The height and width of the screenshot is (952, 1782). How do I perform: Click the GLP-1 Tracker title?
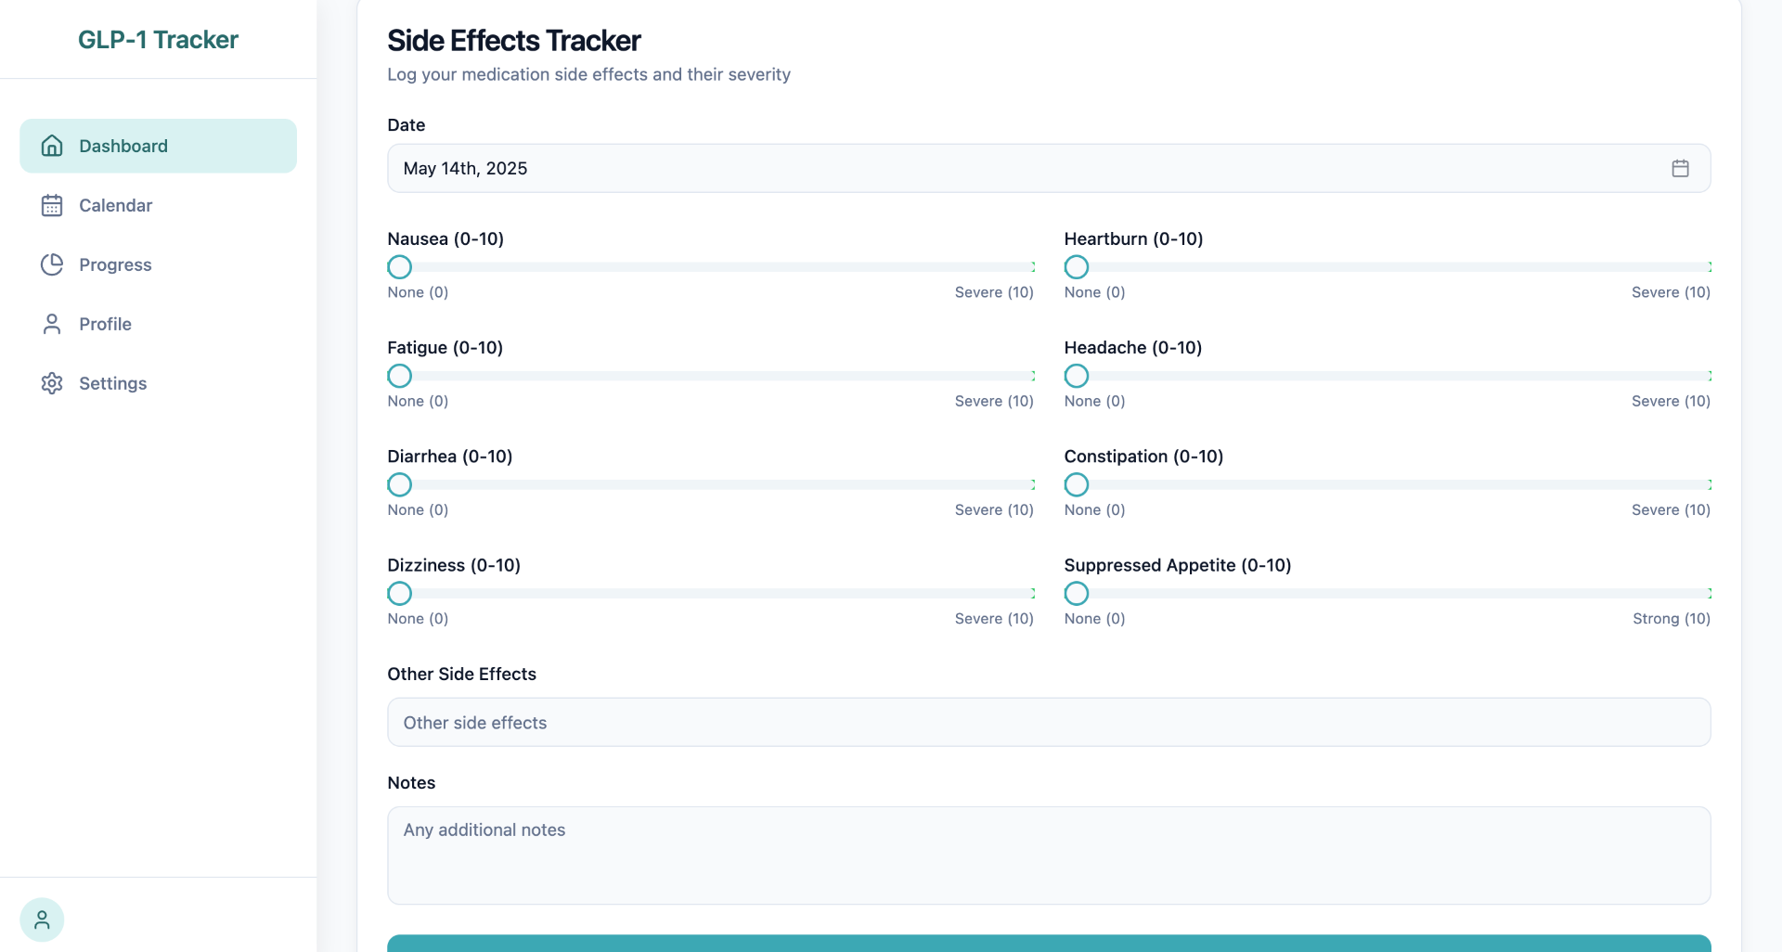(158, 40)
